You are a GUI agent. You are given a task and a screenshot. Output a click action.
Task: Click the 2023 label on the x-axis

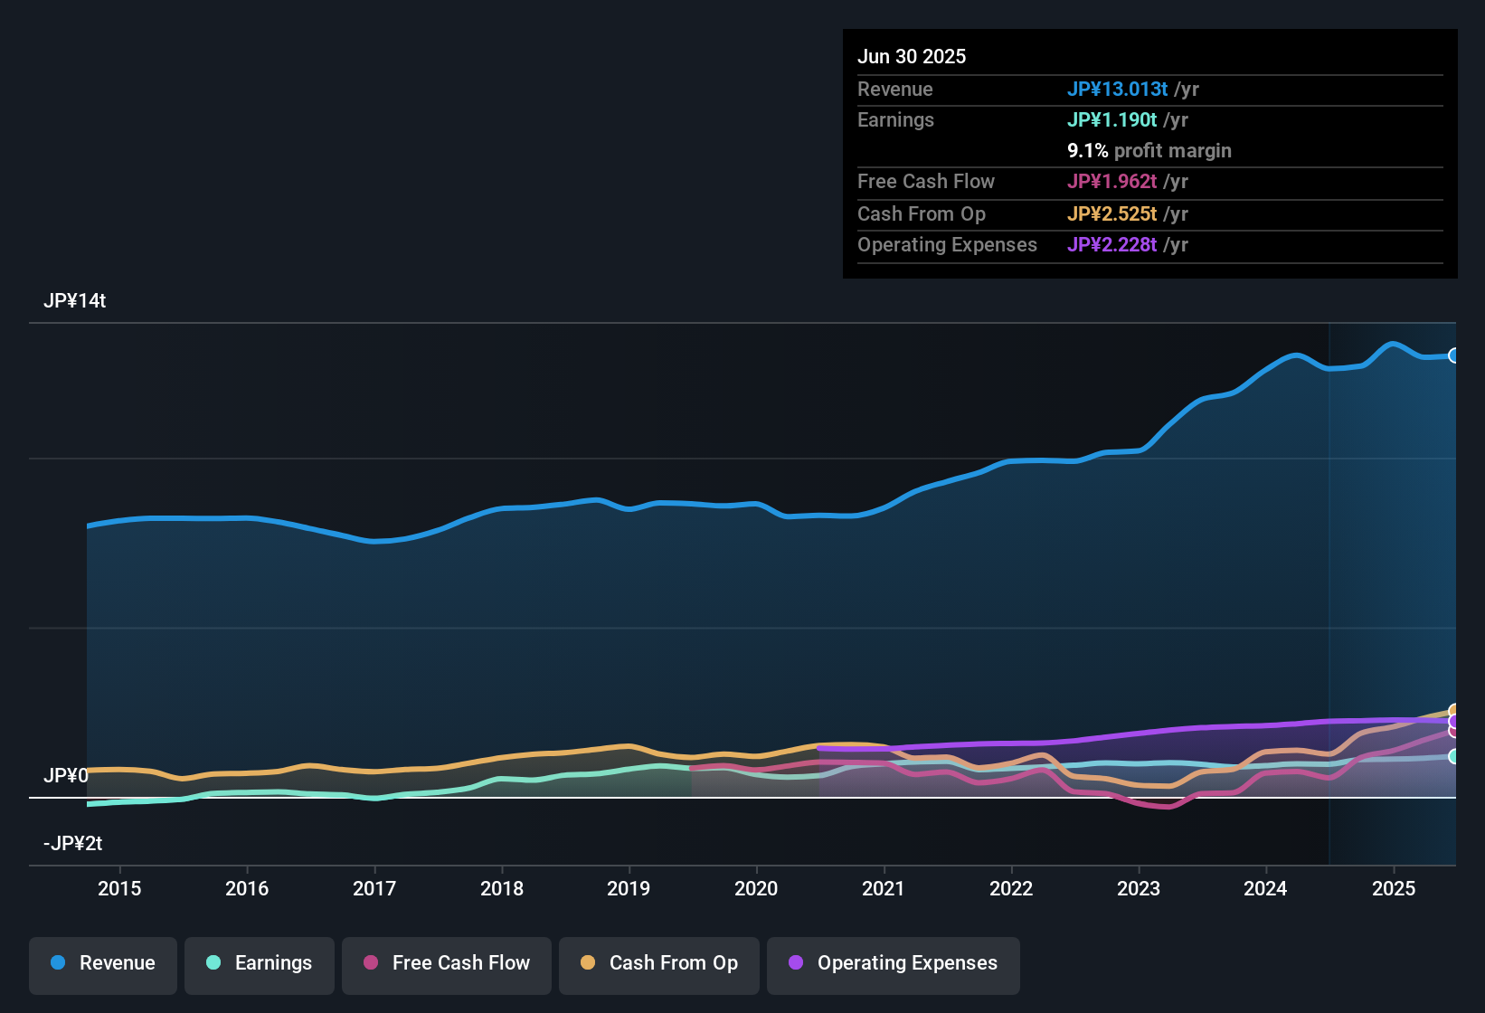coord(1140,889)
